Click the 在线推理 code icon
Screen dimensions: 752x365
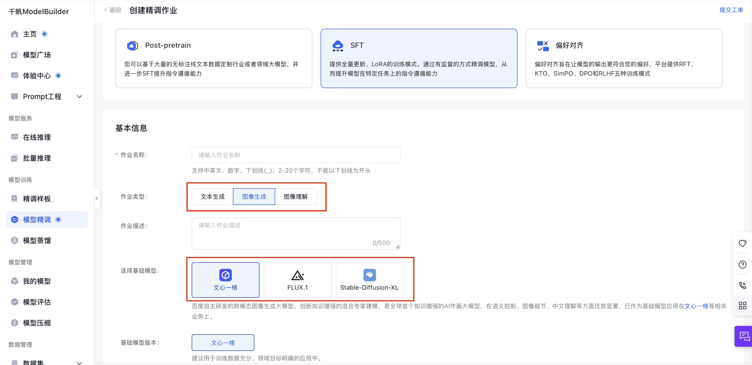(14, 137)
